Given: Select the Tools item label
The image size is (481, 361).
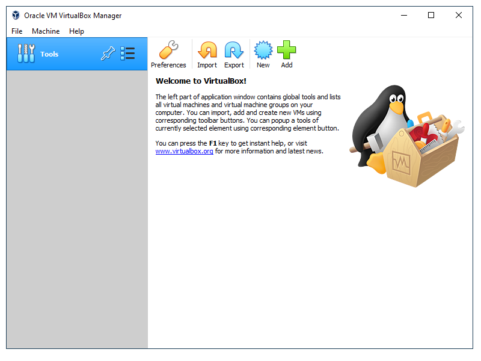Looking at the screenshot, I should click(x=49, y=54).
